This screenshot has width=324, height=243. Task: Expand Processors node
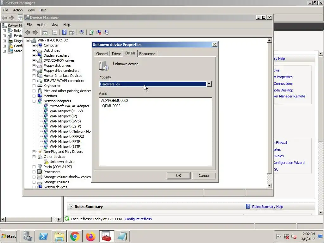(34, 172)
